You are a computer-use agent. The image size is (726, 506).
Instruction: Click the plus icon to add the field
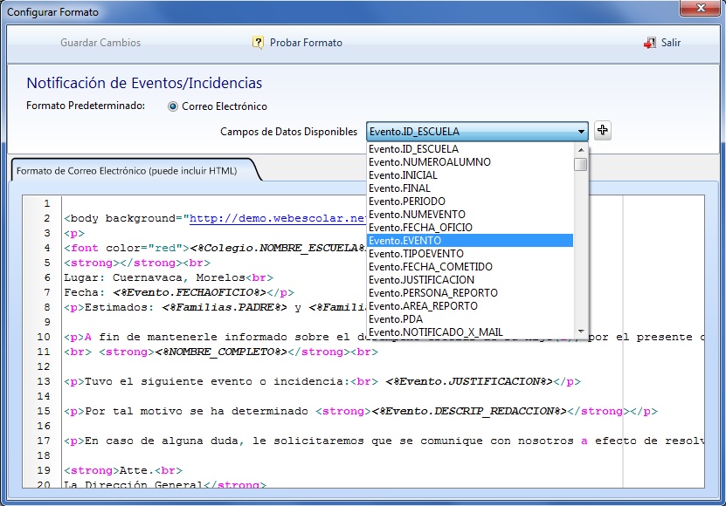(x=602, y=131)
